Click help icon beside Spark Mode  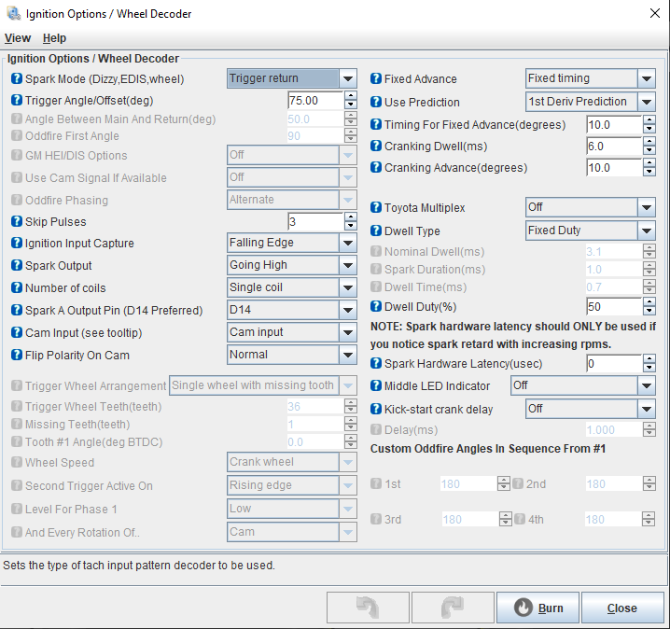(x=17, y=79)
